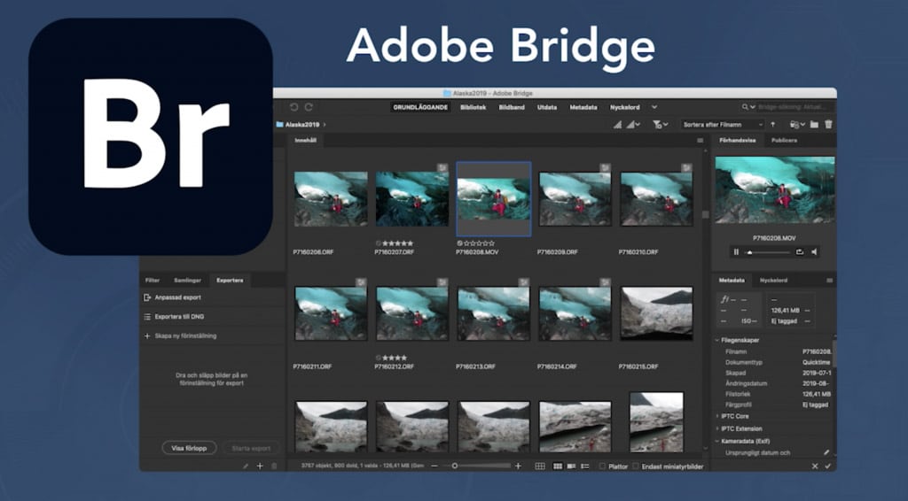Image resolution: width=908 pixels, height=501 pixels.
Task: Toggle loop playback in preview
Action: 800,252
